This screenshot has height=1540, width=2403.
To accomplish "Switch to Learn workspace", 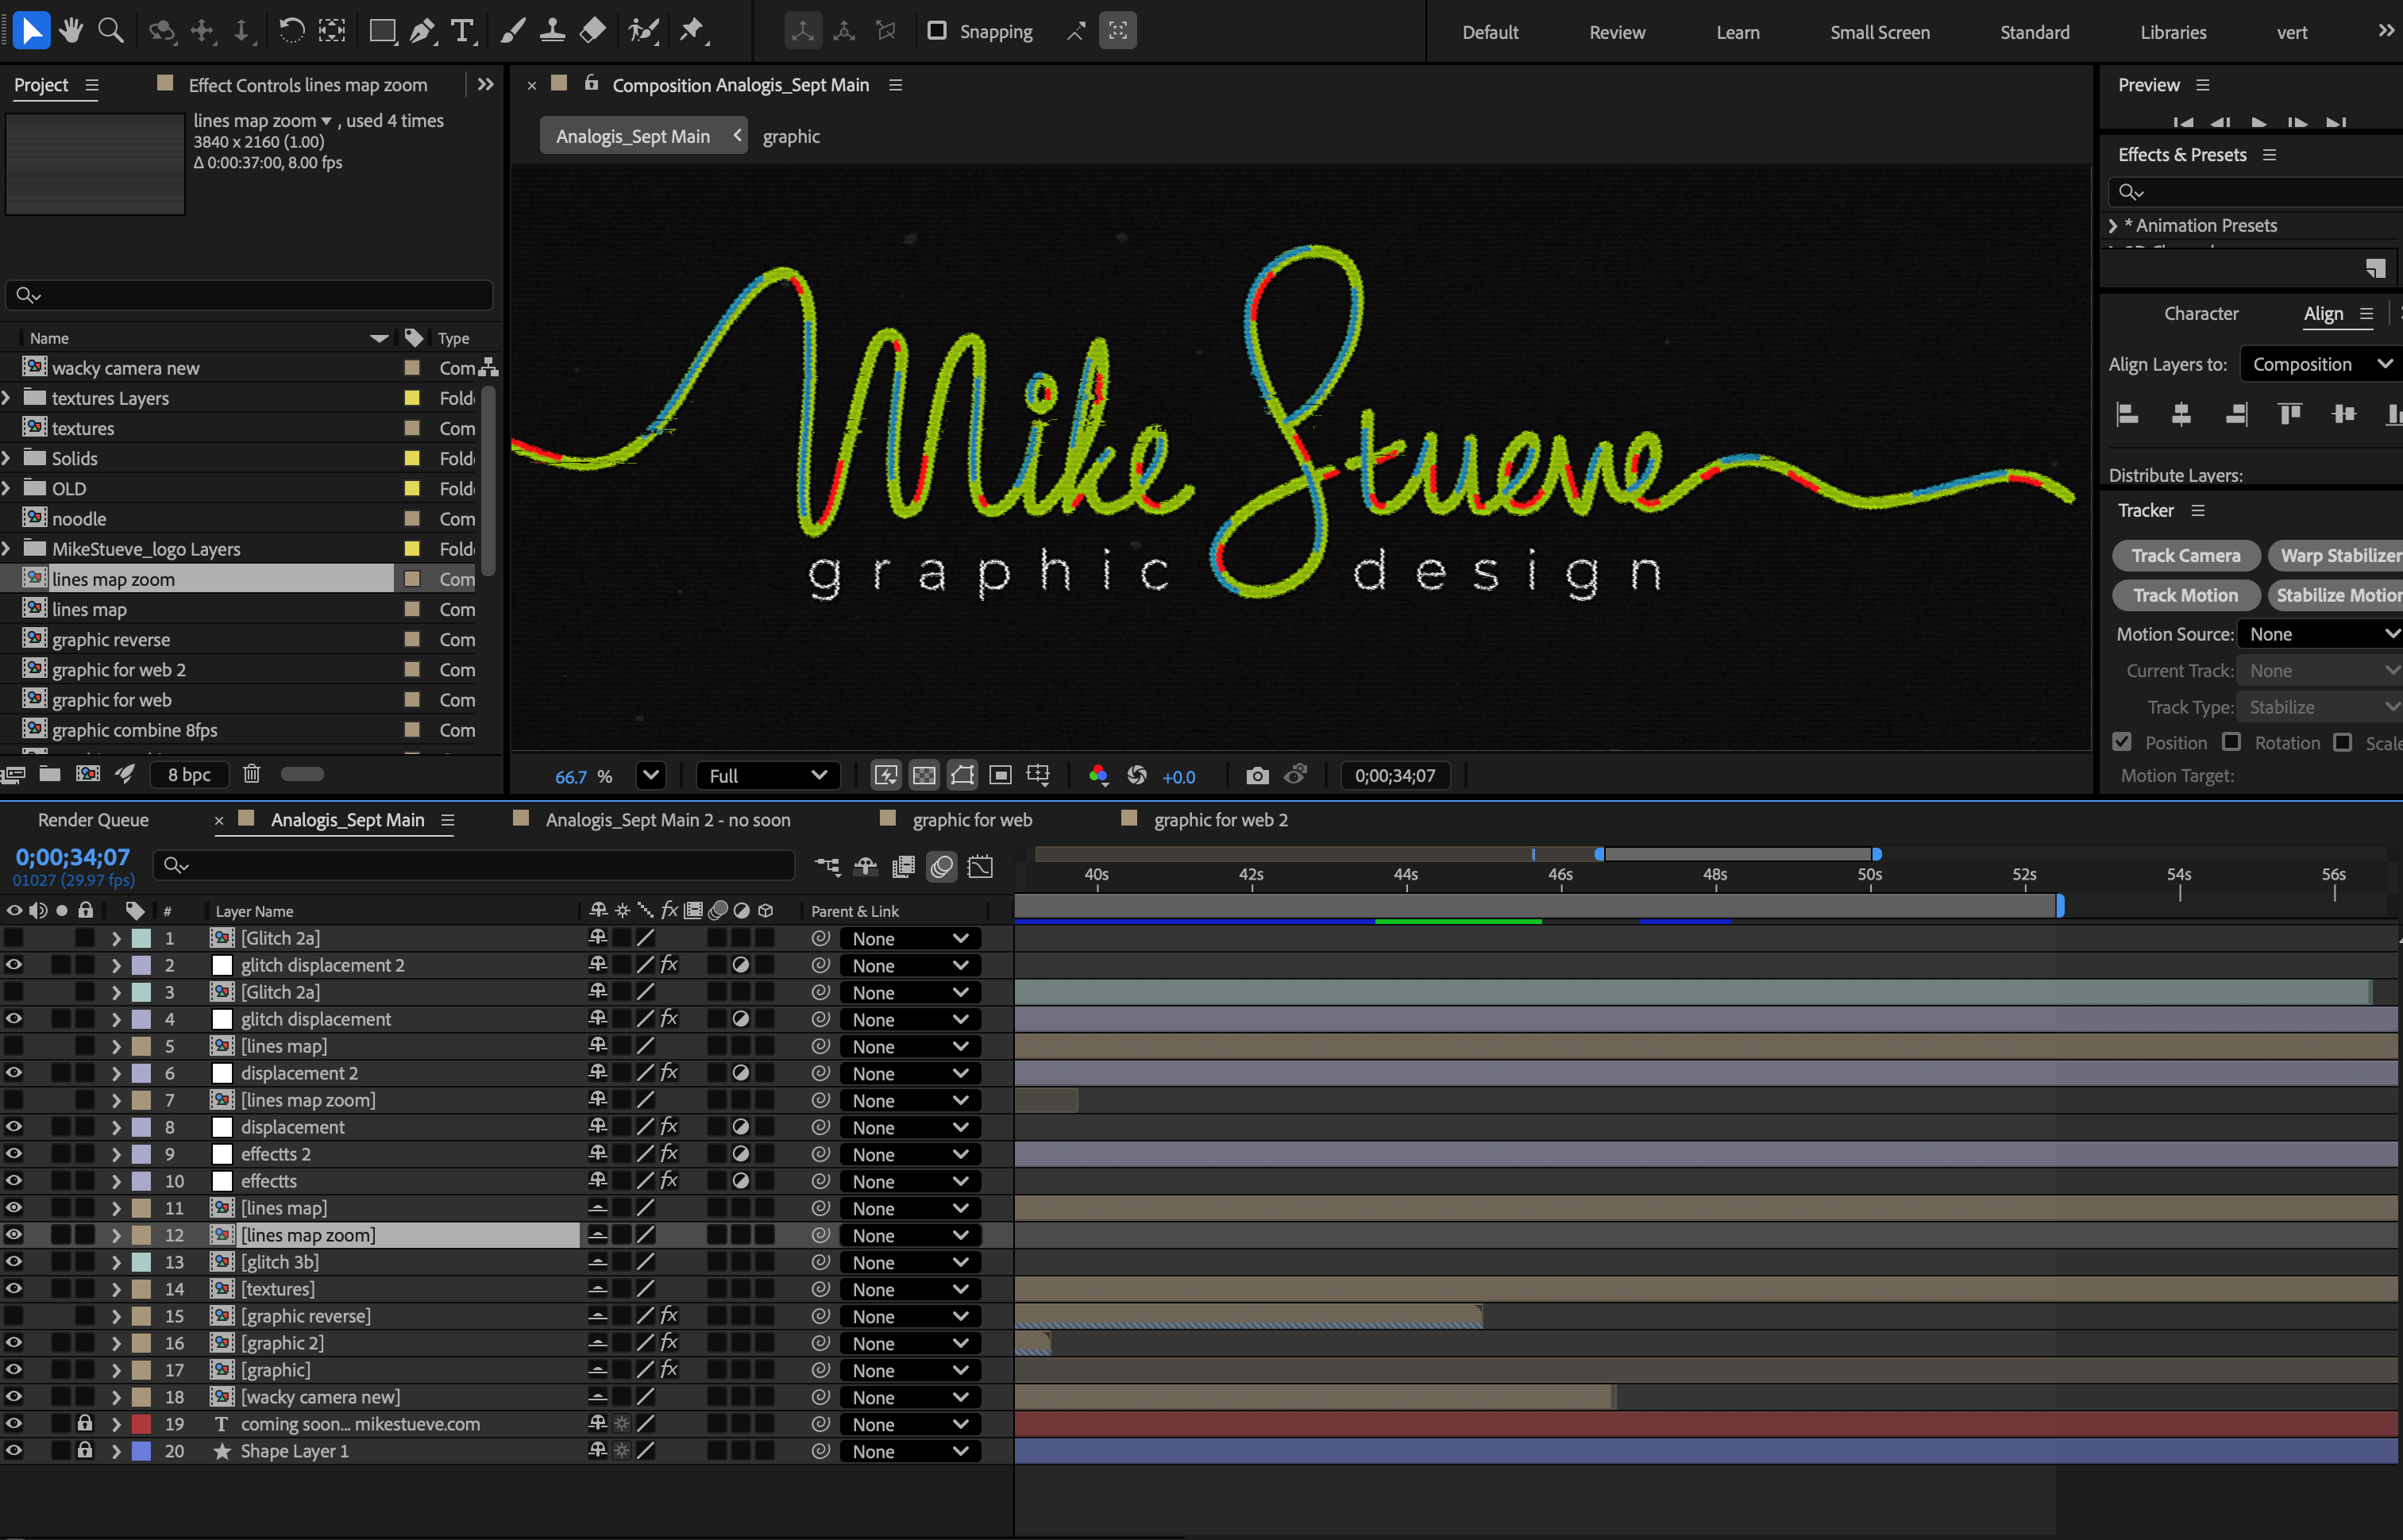I will pos(1738,32).
